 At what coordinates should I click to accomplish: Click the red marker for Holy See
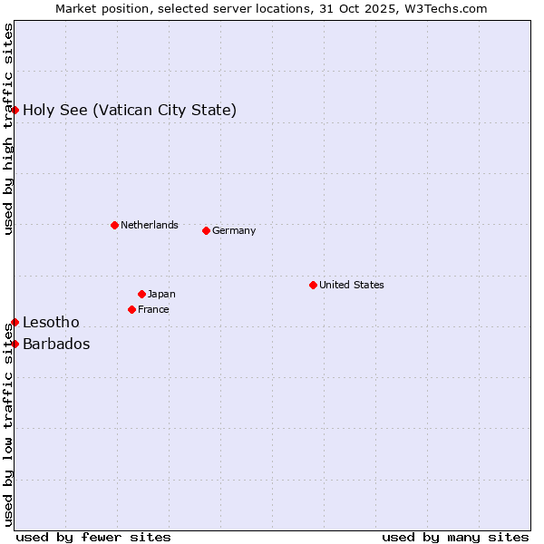[15, 110]
